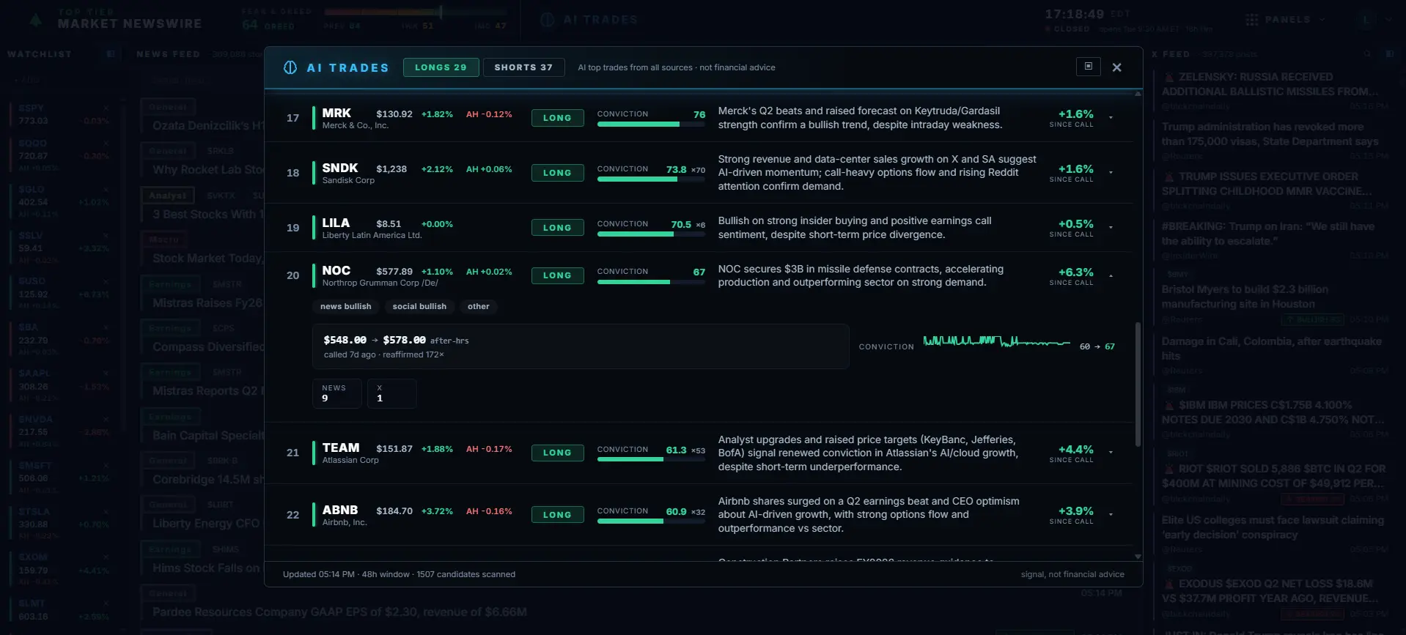Image resolution: width=1406 pixels, height=635 pixels.
Task: Select the 'other' tag under NOC
Action: point(479,307)
